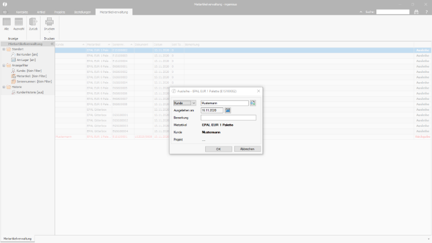
Task: Open calendar picker next to Ausgeliehen am
Action: (x=227, y=110)
